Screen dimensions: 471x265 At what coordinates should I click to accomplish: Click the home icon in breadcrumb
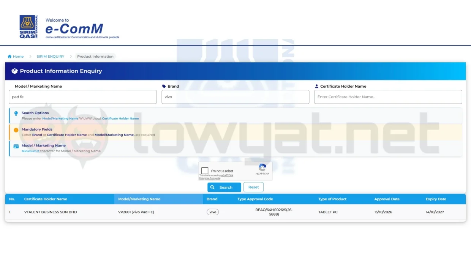9,57
